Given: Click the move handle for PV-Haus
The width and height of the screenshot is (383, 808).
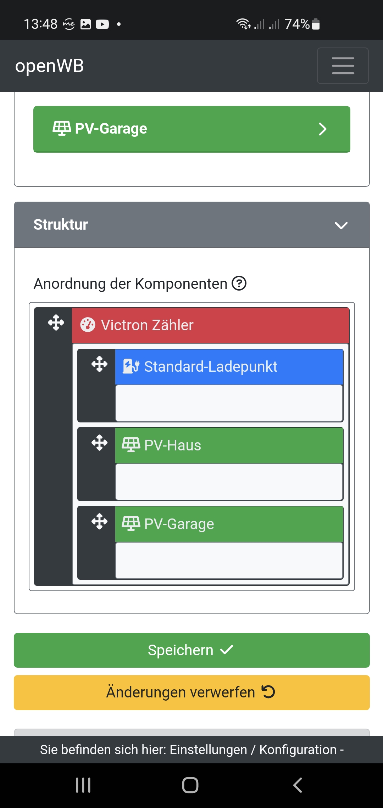Looking at the screenshot, I should pos(99,443).
